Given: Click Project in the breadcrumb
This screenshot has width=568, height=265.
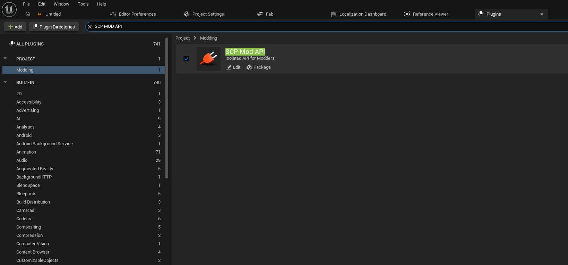Looking at the screenshot, I should point(183,38).
